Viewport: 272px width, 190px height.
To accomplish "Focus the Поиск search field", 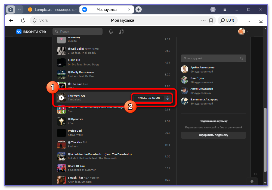I will 78,31.
